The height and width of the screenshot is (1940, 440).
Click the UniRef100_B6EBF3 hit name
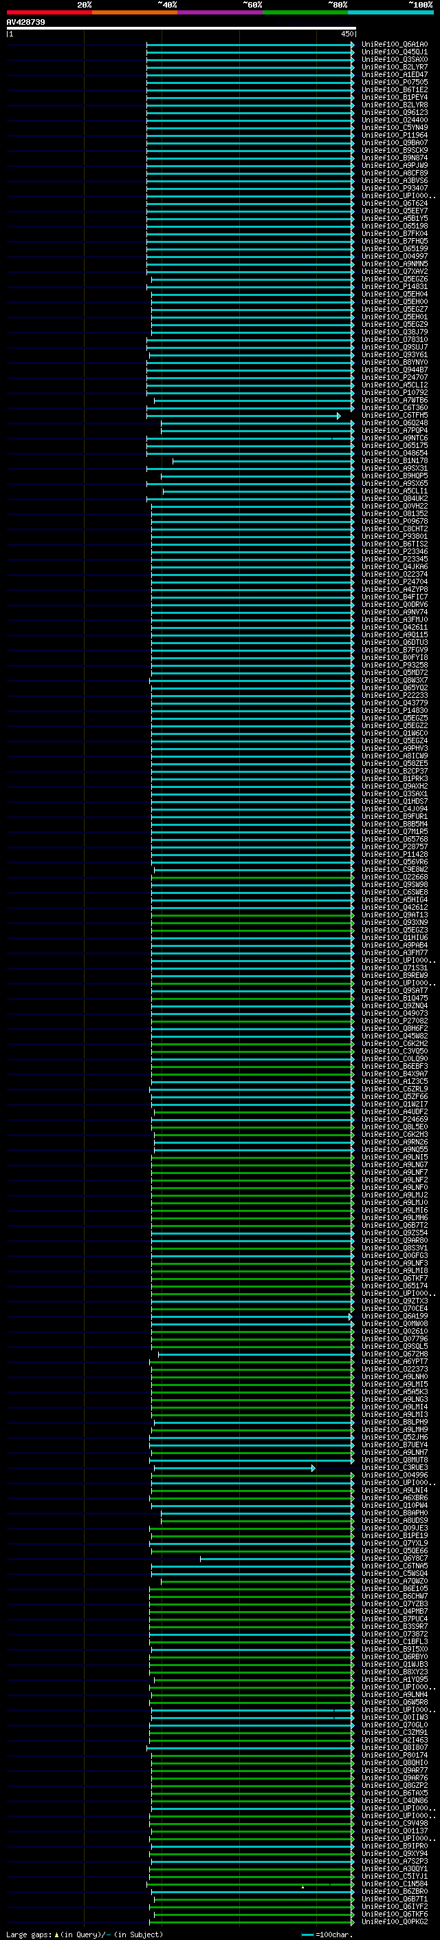[x=395, y=1065]
